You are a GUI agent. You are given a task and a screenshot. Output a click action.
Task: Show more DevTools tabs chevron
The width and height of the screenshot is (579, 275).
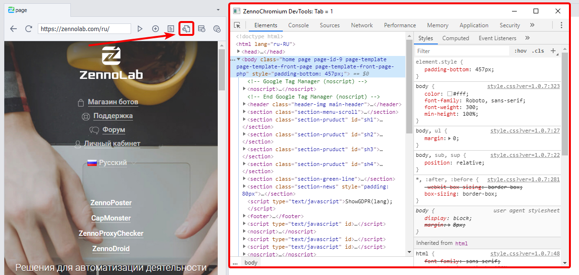[532, 25]
